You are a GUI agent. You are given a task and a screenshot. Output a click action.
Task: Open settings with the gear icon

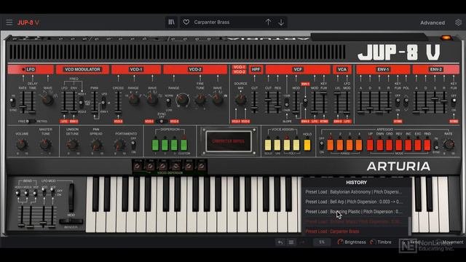458,23
